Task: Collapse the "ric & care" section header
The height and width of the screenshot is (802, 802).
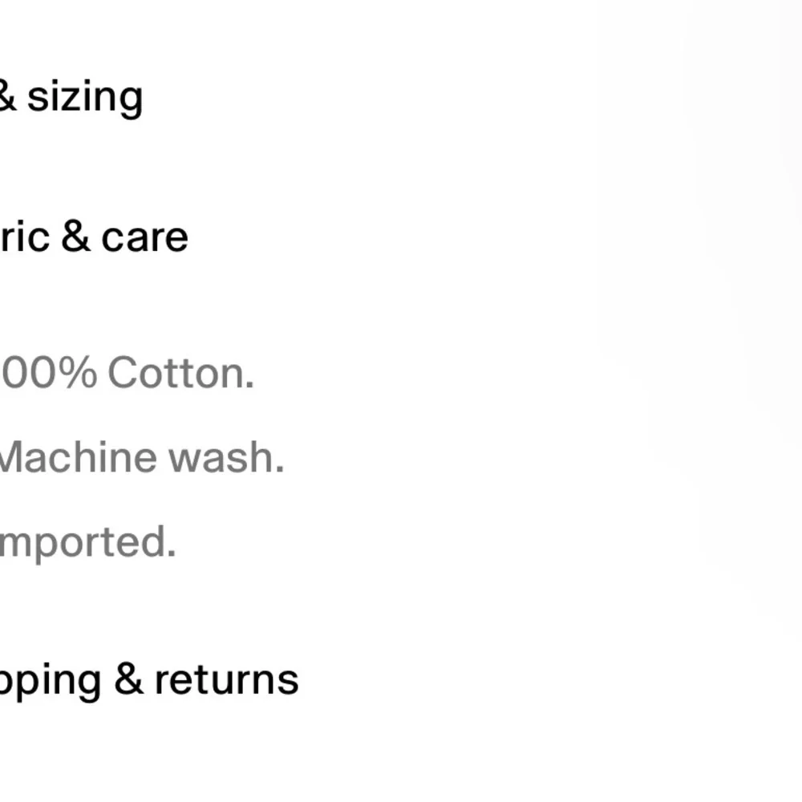Action: (x=94, y=237)
